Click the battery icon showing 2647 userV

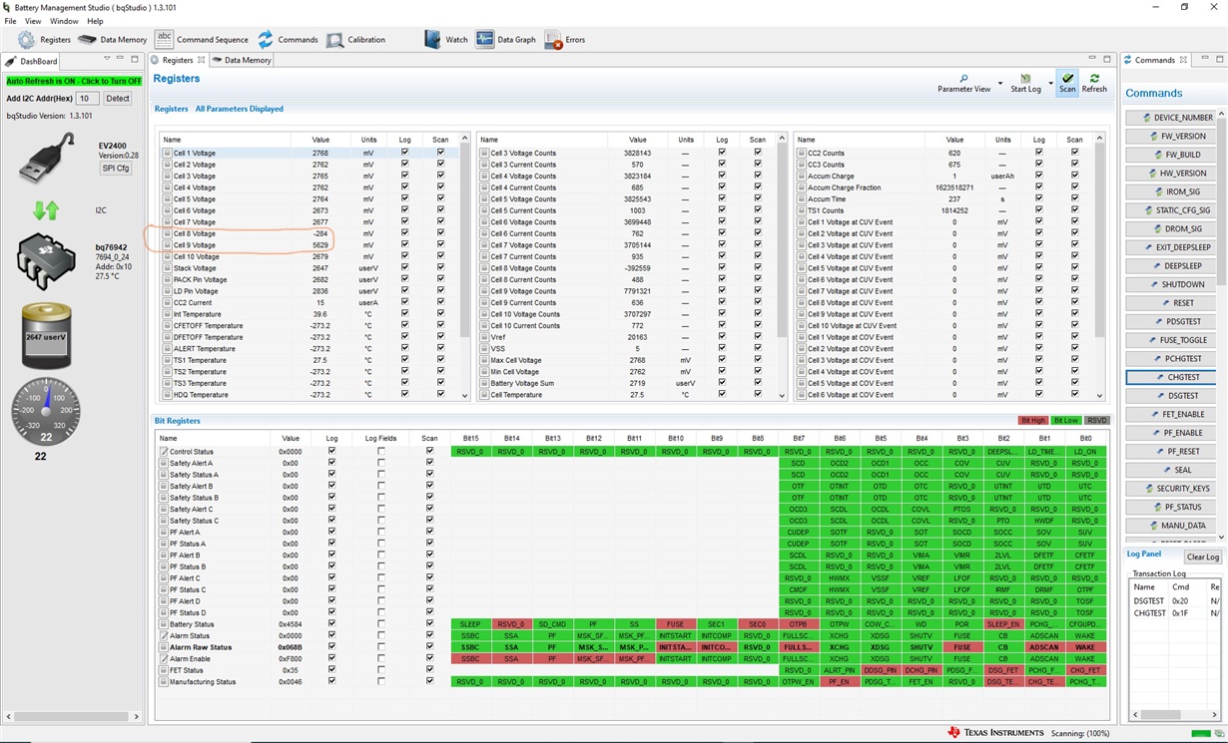click(47, 335)
